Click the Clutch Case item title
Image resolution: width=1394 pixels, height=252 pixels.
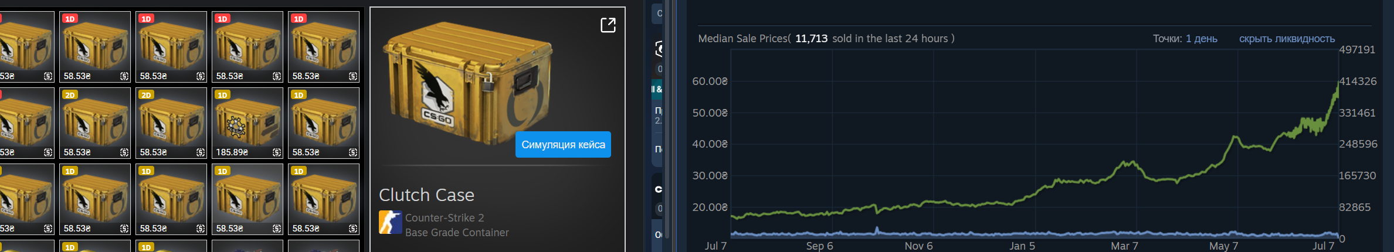426,195
